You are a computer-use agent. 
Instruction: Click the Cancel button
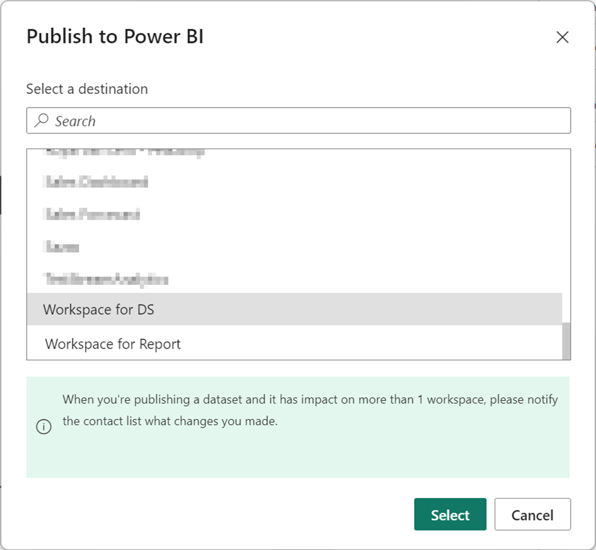tap(532, 515)
